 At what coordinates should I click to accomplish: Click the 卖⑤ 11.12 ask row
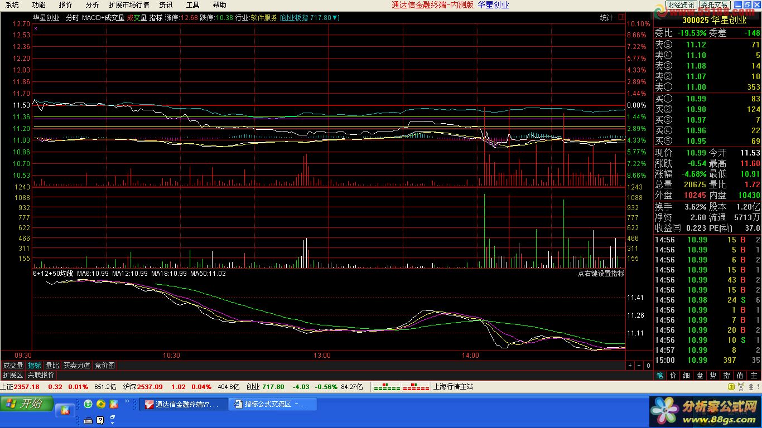click(707, 45)
